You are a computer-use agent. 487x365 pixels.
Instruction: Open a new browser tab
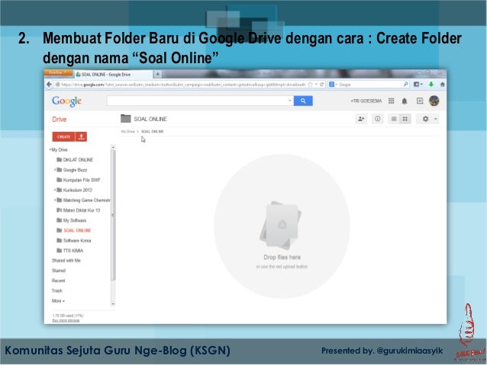(x=158, y=74)
